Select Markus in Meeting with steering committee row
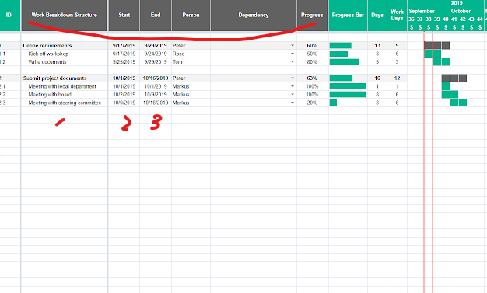The height and width of the screenshot is (293, 487). coord(191,103)
